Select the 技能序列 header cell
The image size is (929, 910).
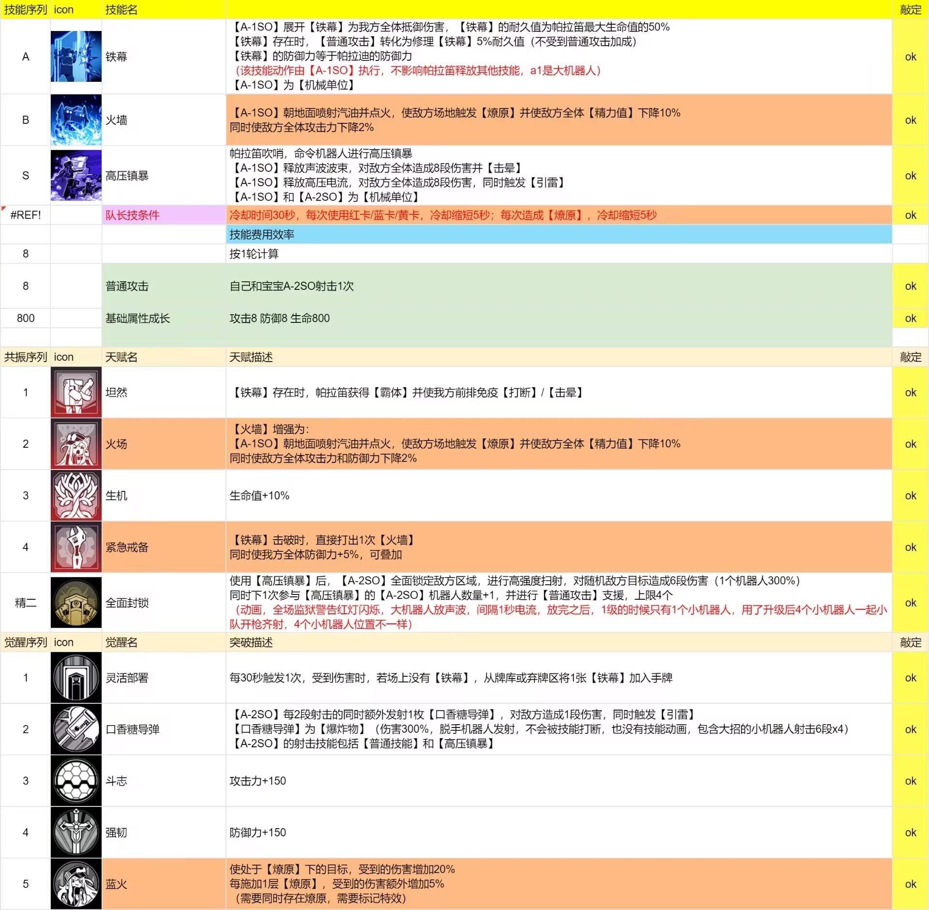[26, 10]
